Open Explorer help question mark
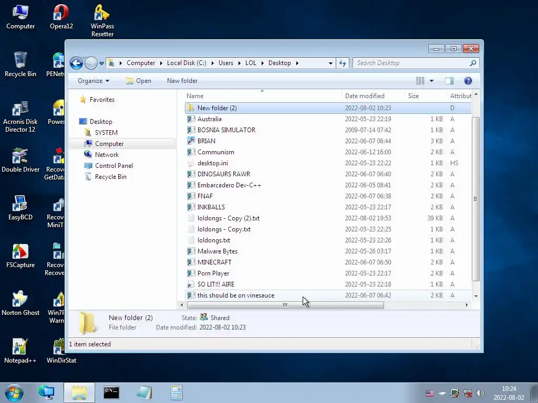 pyautogui.click(x=468, y=81)
